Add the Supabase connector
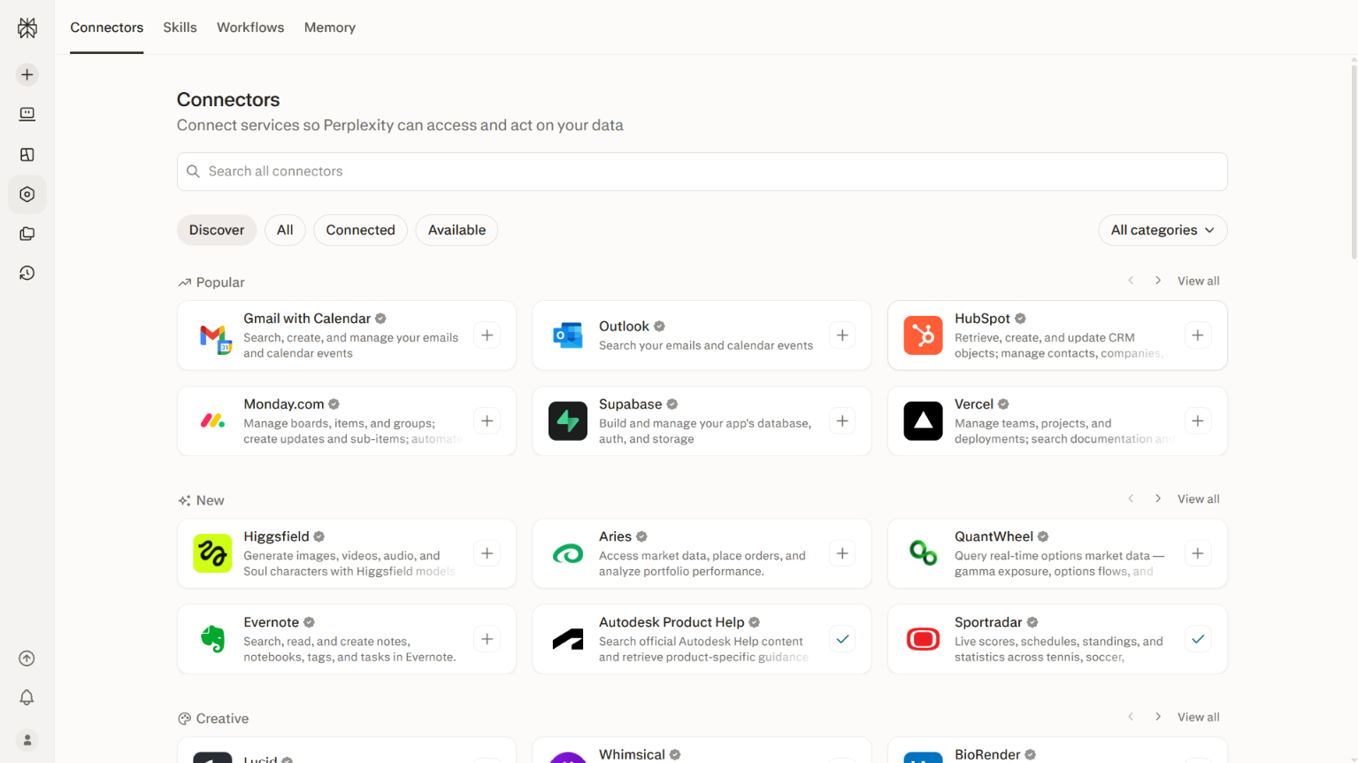This screenshot has width=1358, height=763. tap(842, 421)
